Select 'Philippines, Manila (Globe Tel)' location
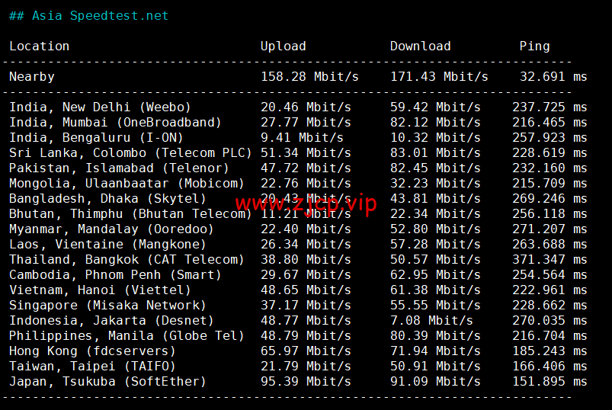 click(127, 335)
